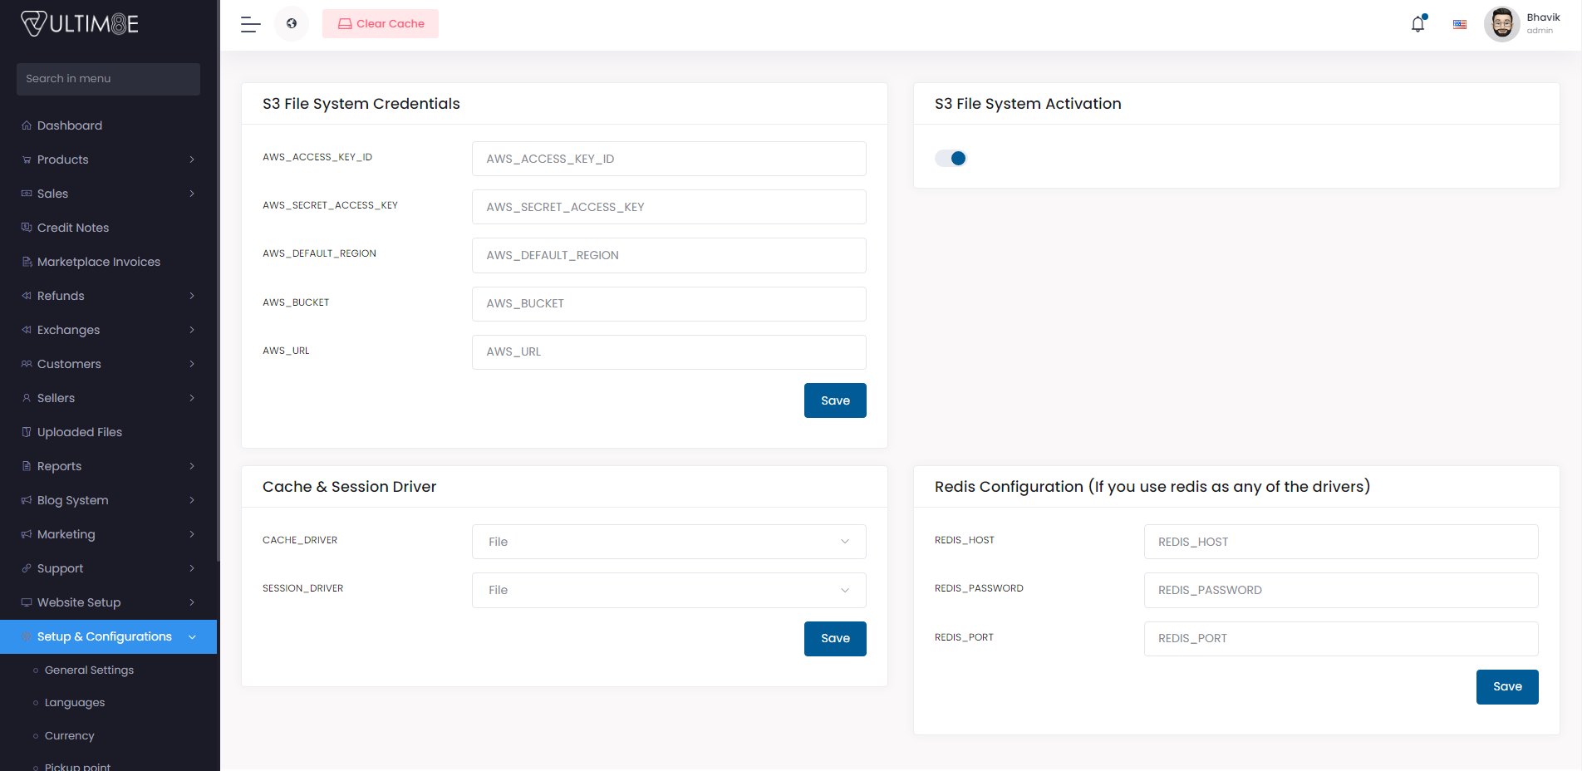This screenshot has height=771, width=1582.
Task: Open the SESSION_DRIVER dropdown
Action: (x=669, y=590)
